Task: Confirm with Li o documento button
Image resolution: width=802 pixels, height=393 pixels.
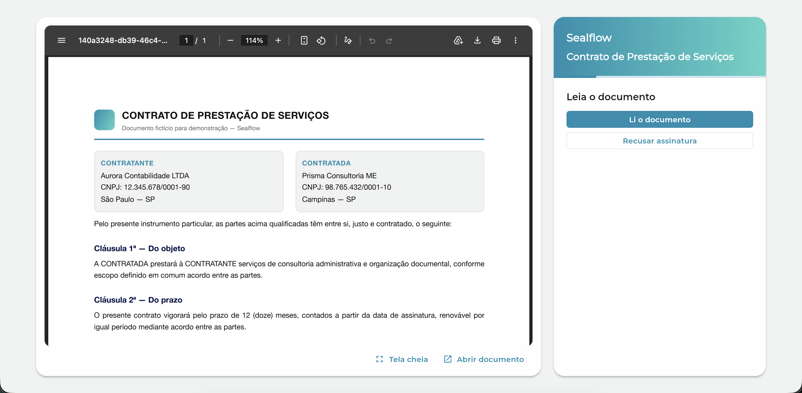Action: (659, 120)
